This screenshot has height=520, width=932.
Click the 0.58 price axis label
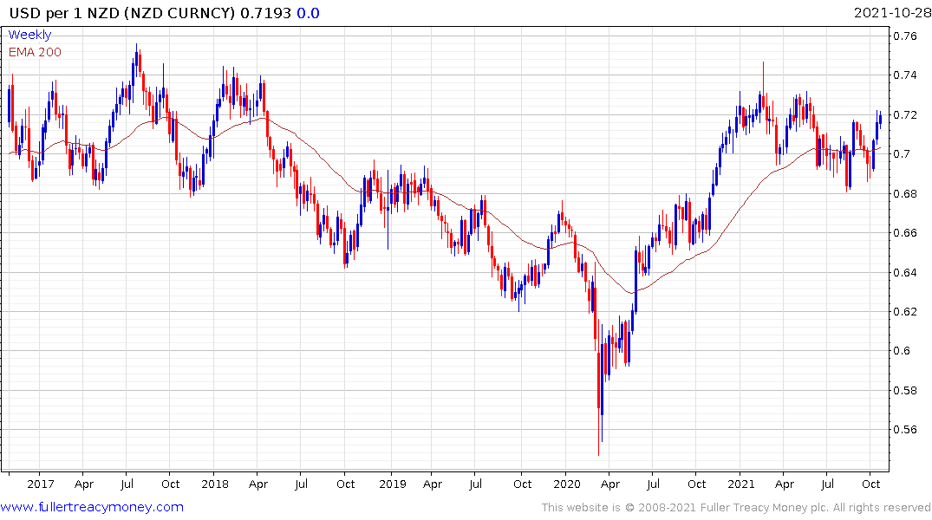[905, 391]
